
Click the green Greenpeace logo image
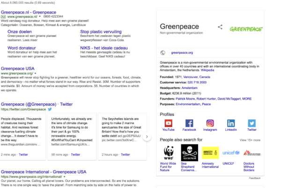[x=246, y=29]
